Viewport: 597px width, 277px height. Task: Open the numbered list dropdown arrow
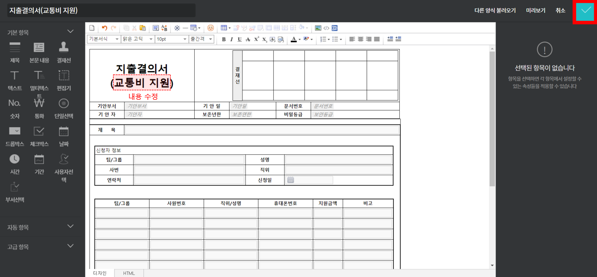coord(330,39)
